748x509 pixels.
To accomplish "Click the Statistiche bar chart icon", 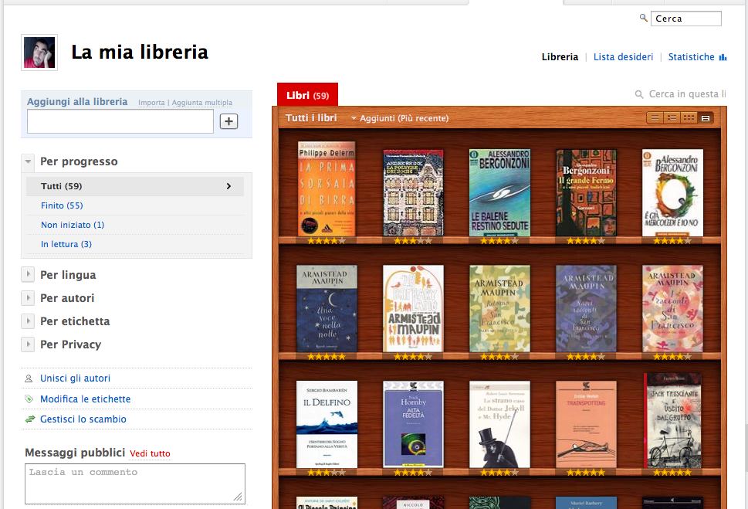I will (723, 57).
